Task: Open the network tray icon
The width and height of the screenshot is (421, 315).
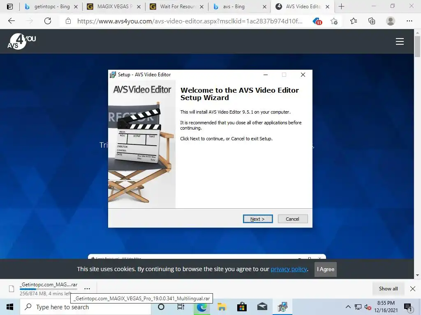Action: 358,307
